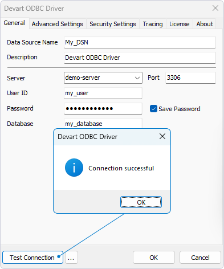The width and height of the screenshot is (224, 269).
Task: Toggle the Save Password checkbox
Action: point(153,109)
